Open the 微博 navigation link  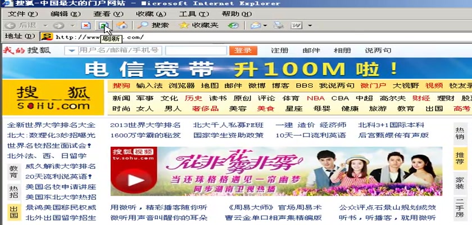[x=257, y=85]
